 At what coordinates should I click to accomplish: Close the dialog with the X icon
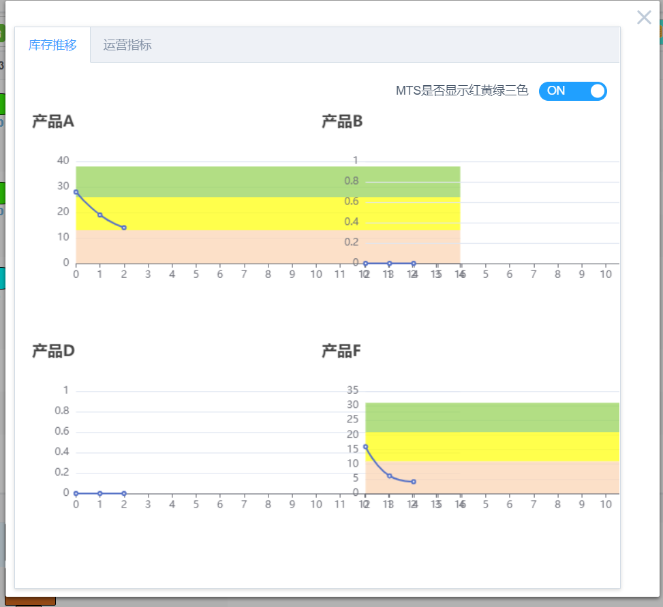(x=644, y=17)
